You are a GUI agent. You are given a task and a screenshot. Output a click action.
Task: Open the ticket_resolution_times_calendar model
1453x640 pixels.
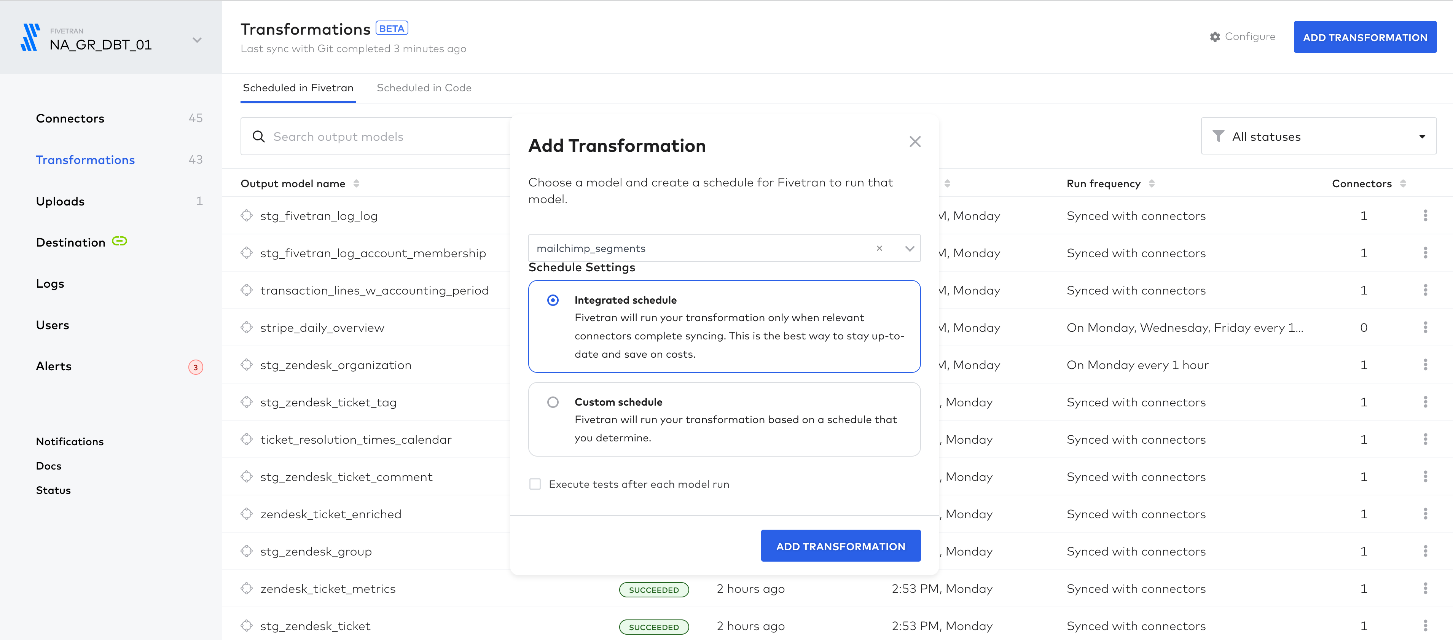coord(356,439)
